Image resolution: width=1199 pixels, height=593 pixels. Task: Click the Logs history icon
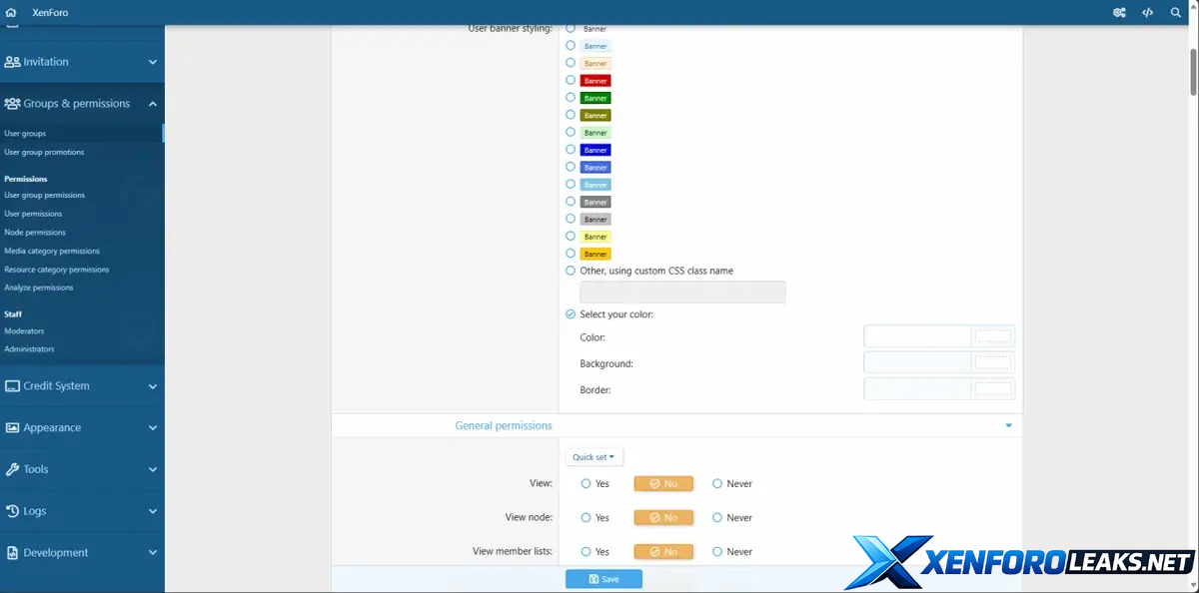coord(12,511)
